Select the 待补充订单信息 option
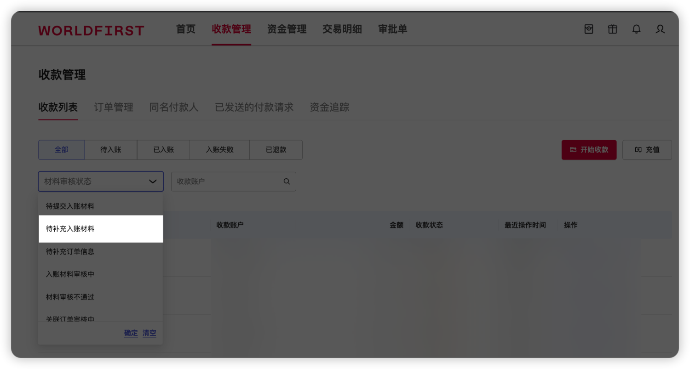This screenshot has height=369, width=690. [x=100, y=252]
